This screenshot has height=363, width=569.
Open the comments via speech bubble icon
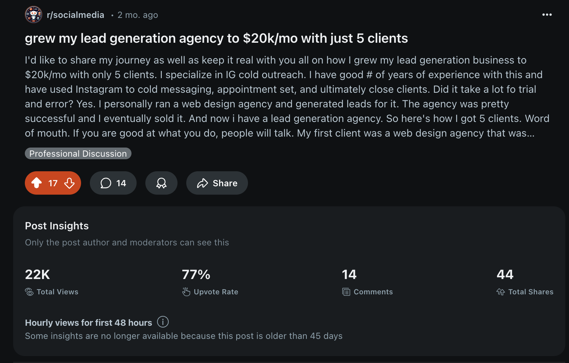tap(106, 183)
